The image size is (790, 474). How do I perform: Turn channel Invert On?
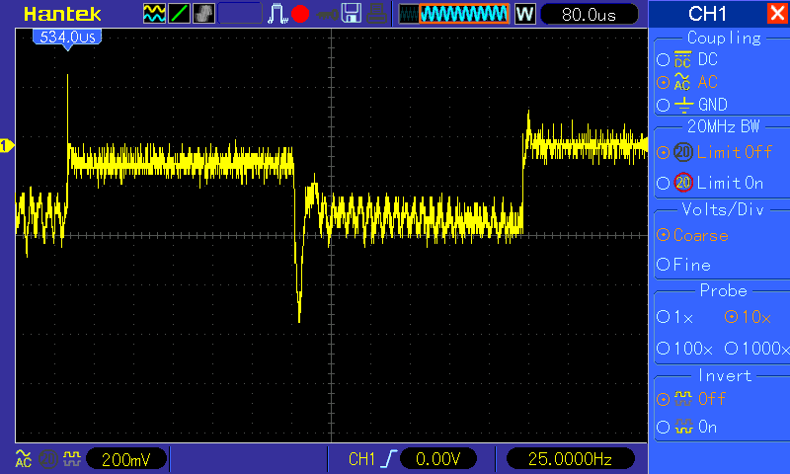click(686, 428)
